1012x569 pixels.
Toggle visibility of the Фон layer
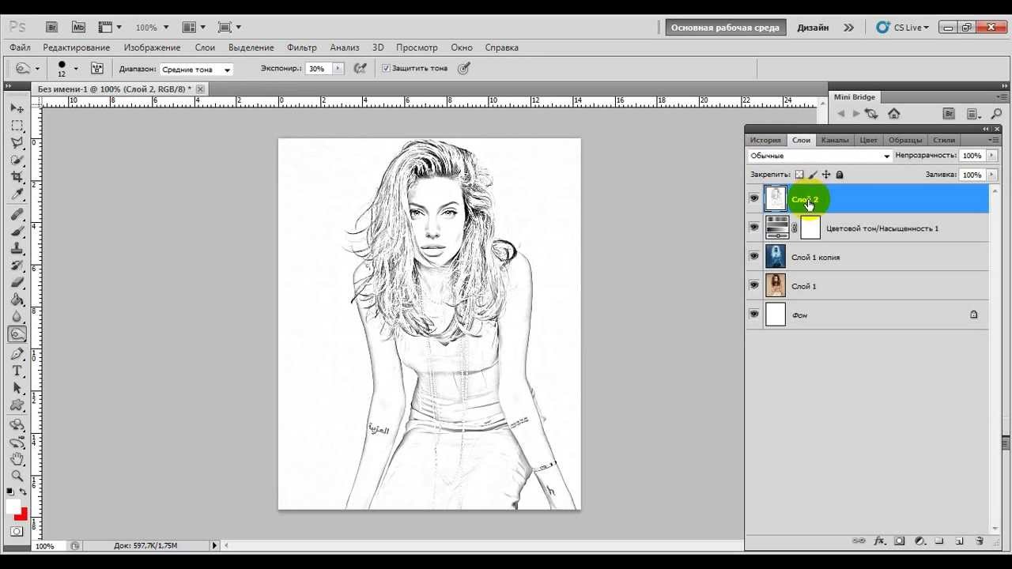(x=754, y=315)
